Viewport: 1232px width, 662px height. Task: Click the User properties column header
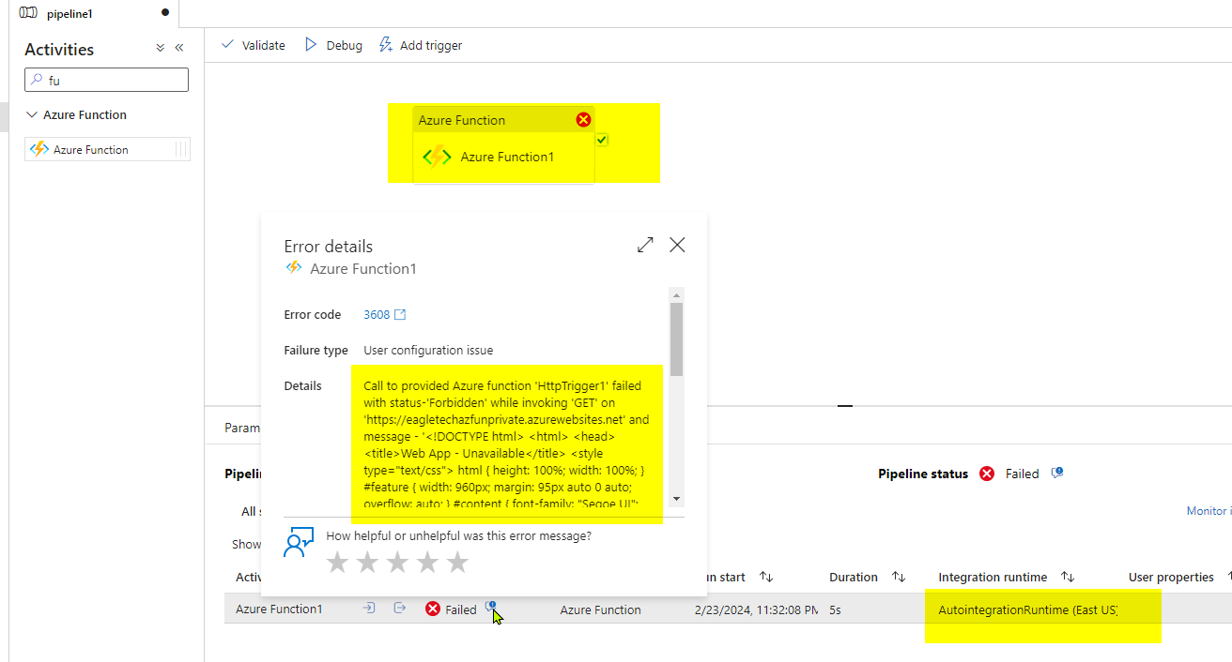(1171, 577)
